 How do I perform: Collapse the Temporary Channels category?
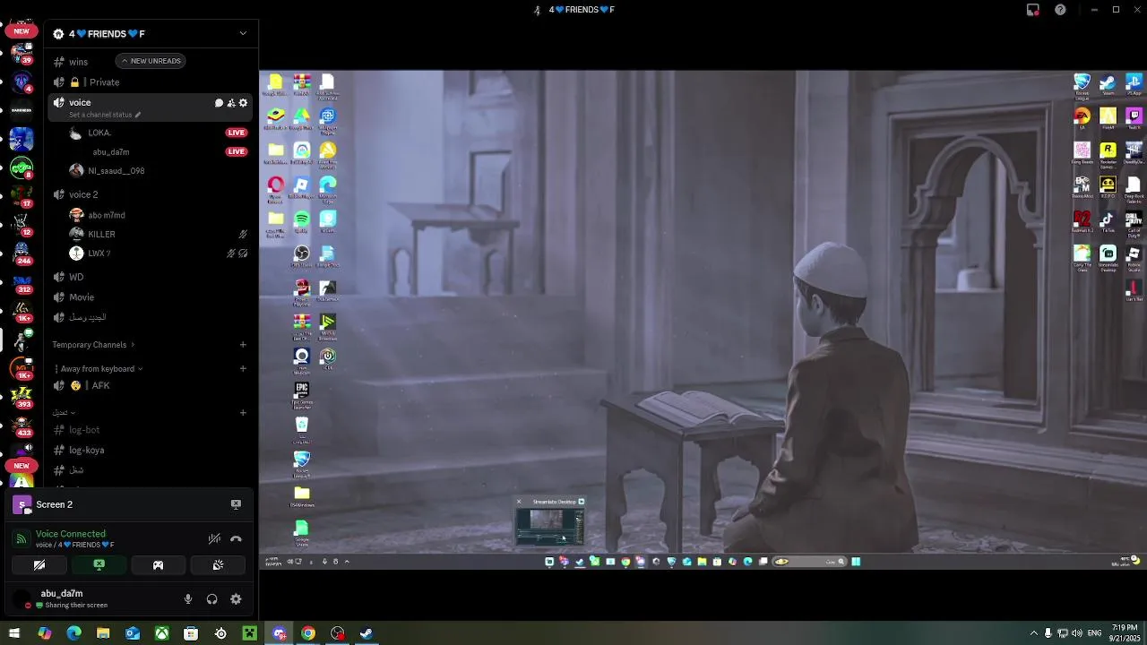(x=93, y=345)
